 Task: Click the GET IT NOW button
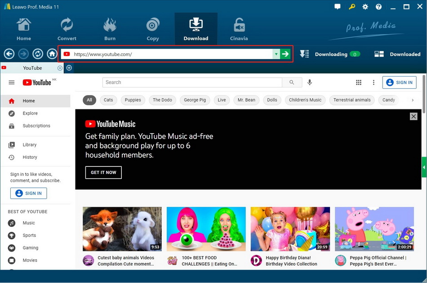[103, 173]
